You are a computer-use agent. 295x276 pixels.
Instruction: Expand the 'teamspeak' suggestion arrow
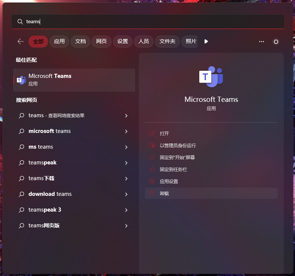(x=126, y=163)
